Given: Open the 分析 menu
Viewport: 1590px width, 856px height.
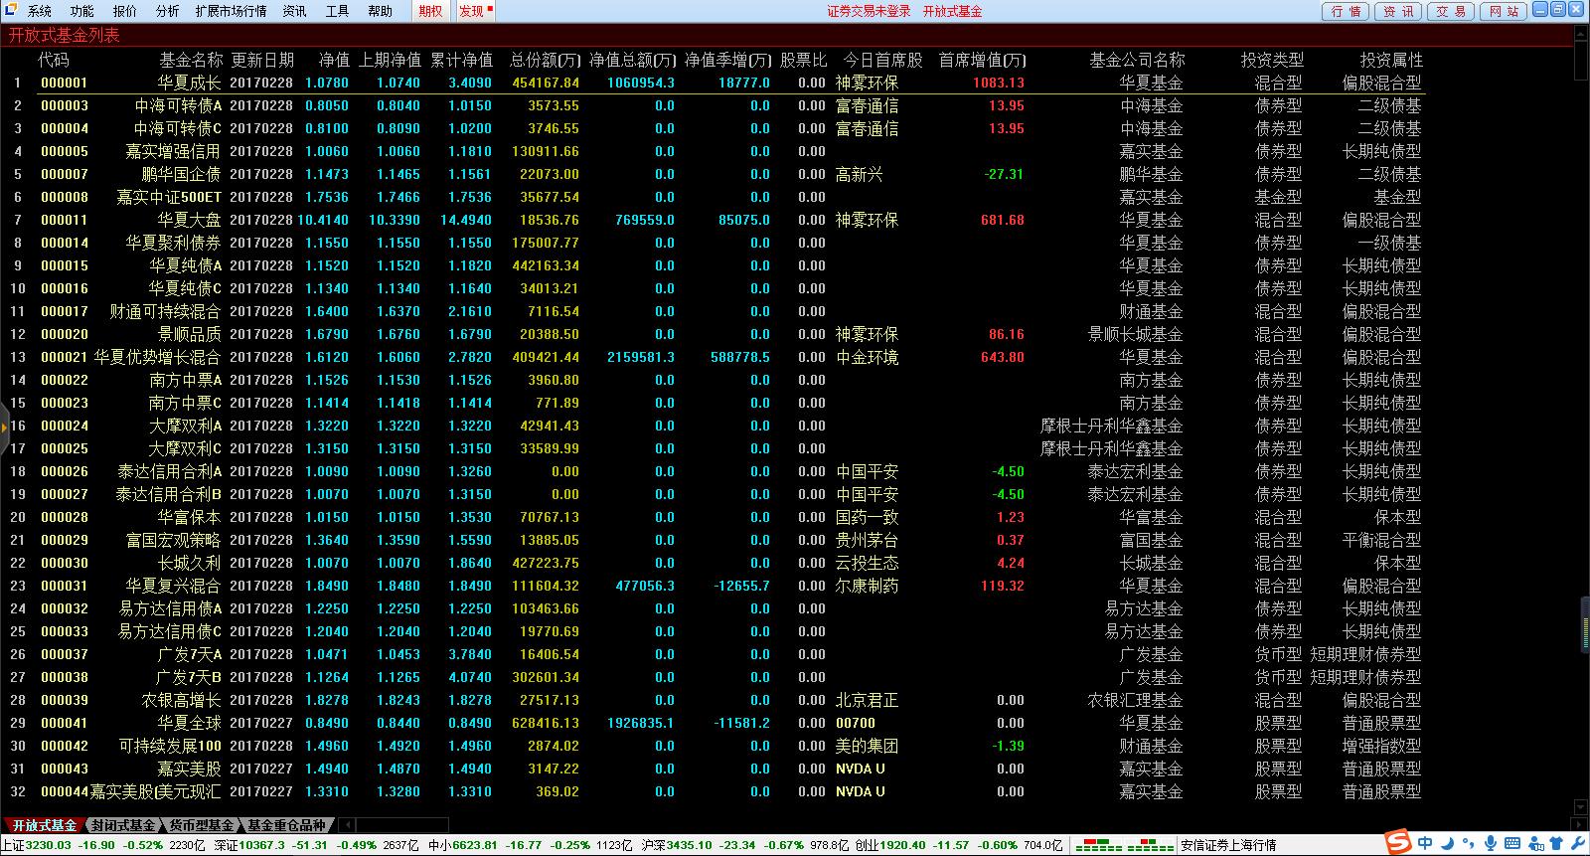Looking at the screenshot, I should pyautogui.click(x=167, y=11).
